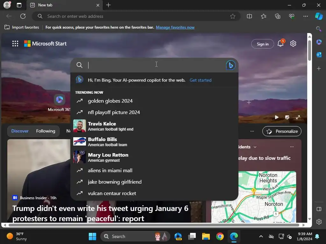
Task: Open Google Chrome from taskbar
Action: point(220,236)
